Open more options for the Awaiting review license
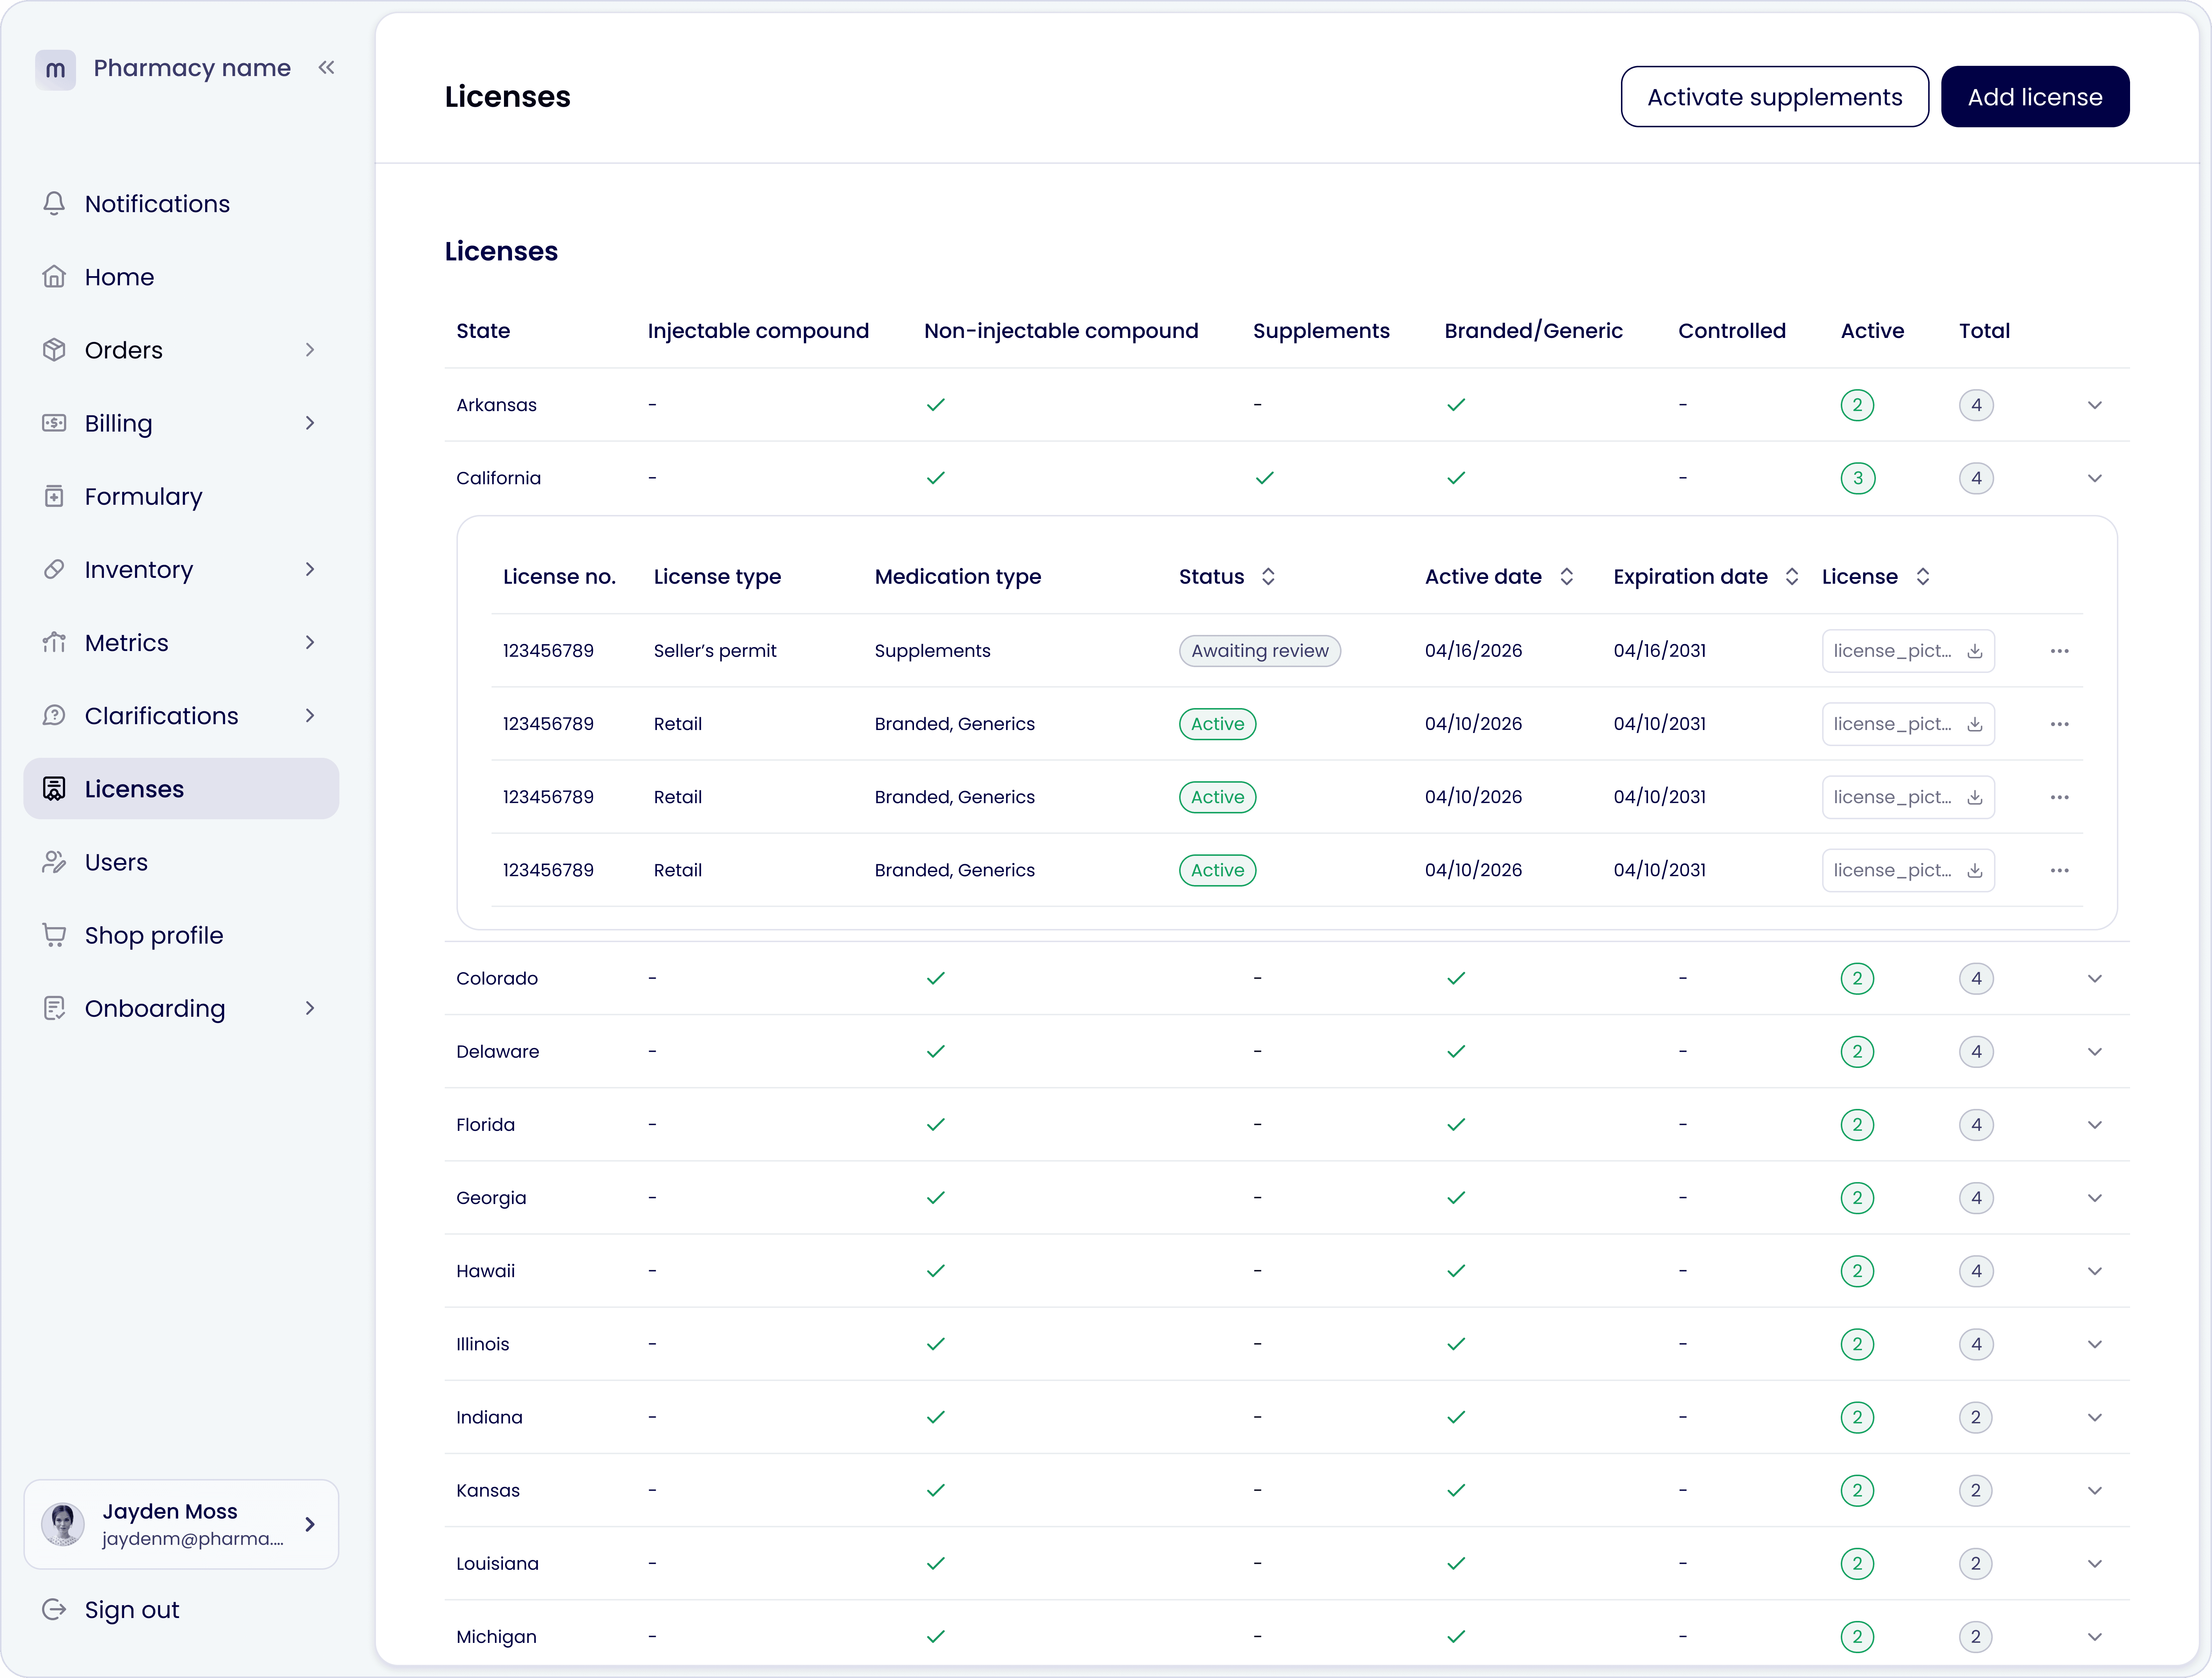This screenshot has width=2212, height=1678. pyautogui.click(x=2060, y=651)
